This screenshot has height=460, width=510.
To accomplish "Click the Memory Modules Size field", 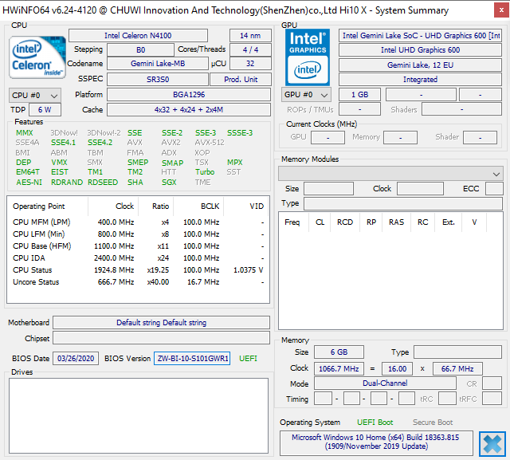I will pos(328,189).
